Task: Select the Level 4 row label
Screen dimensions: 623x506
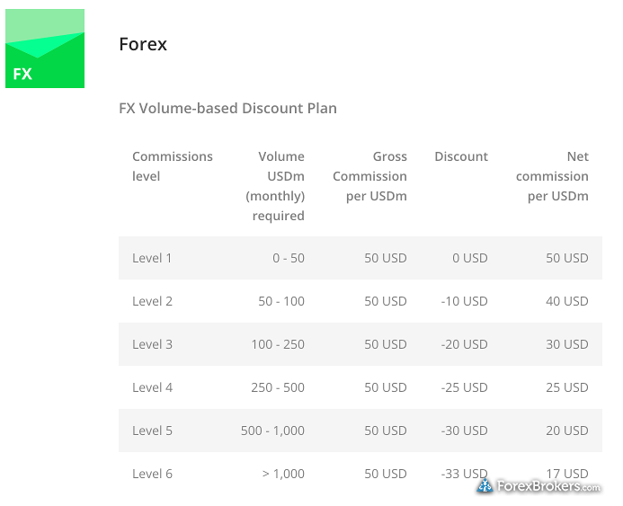Action: (152, 387)
